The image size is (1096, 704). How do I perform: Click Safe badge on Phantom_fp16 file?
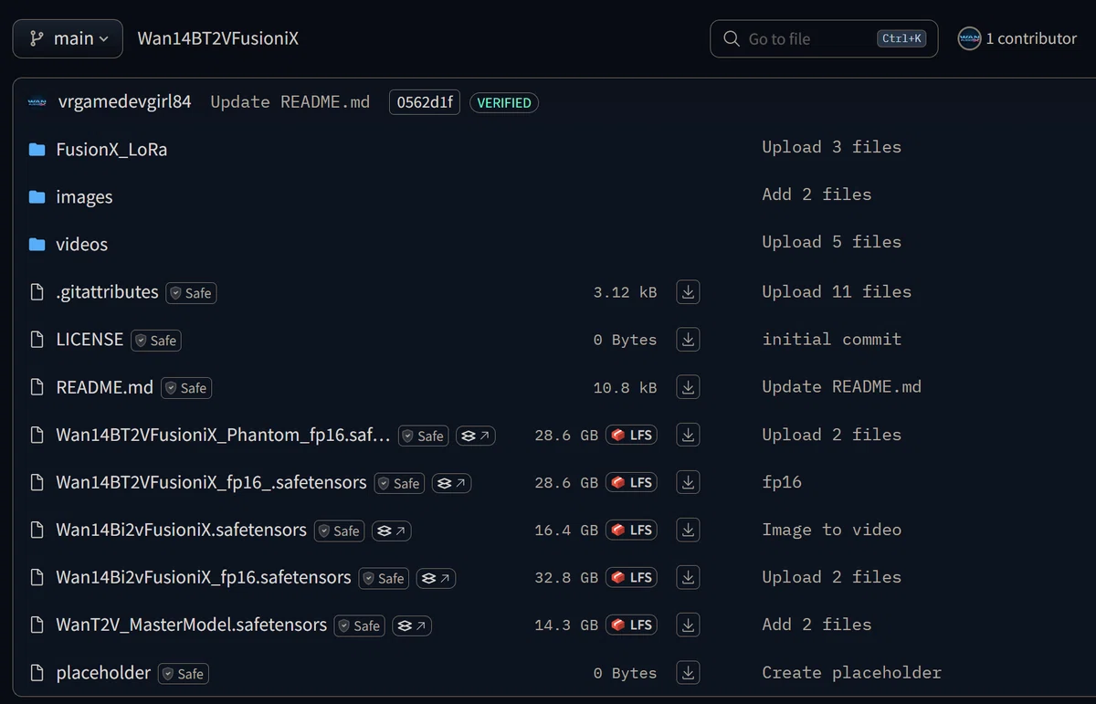pyautogui.click(x=424, y=436)
